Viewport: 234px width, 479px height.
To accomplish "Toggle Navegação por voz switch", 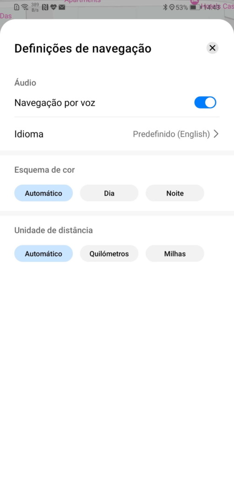I will pos(206,102).
